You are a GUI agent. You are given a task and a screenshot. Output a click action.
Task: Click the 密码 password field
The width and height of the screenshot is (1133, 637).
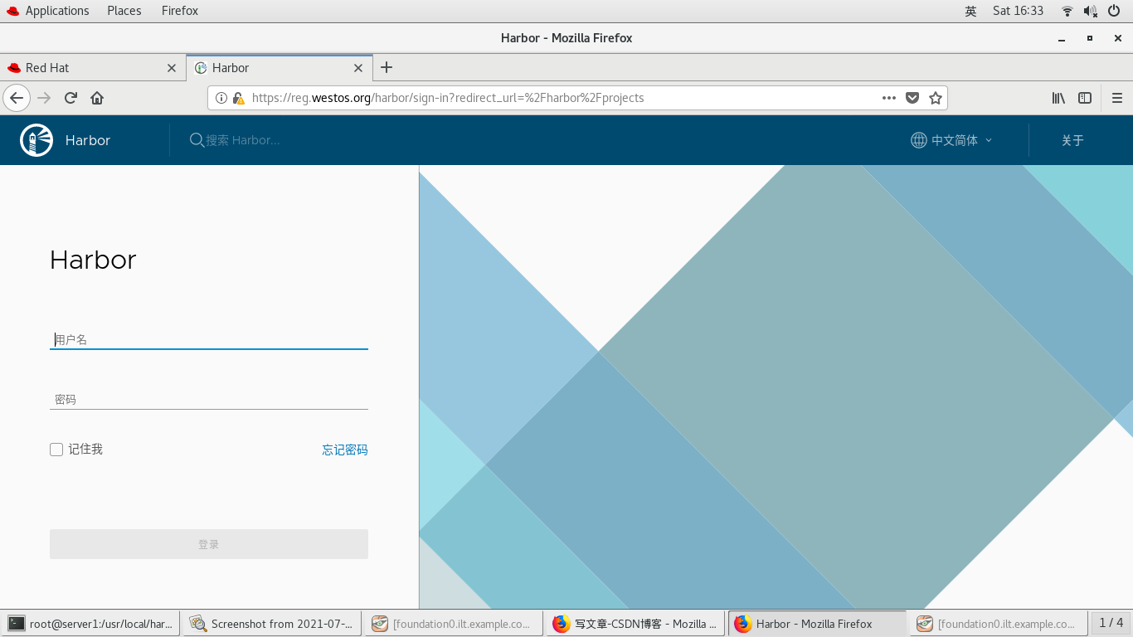pyautogui.click(x=209, y=399)
